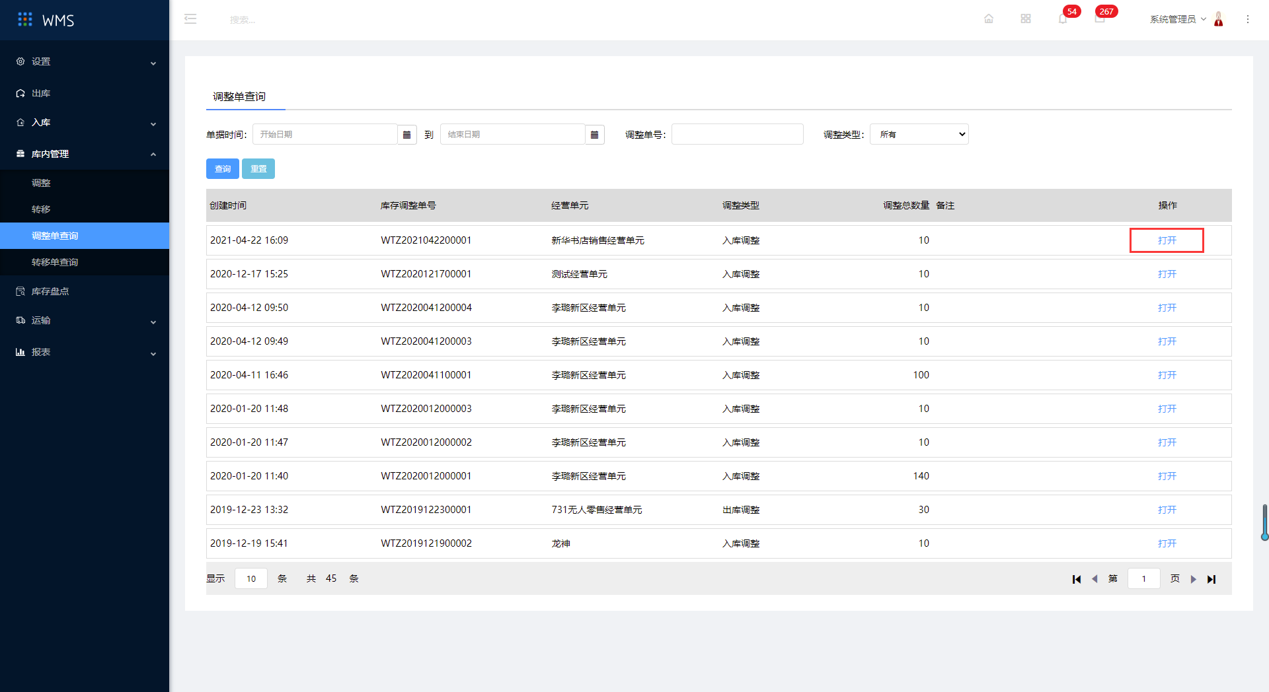Screen dimensions: 1269x692
Task: Expand the 设置 menu chevron
Action: 153,63
